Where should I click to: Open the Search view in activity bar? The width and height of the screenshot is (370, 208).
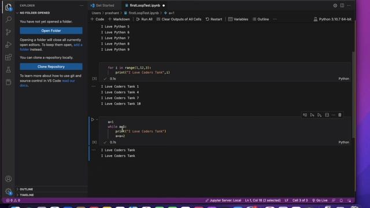click(9, 19)
